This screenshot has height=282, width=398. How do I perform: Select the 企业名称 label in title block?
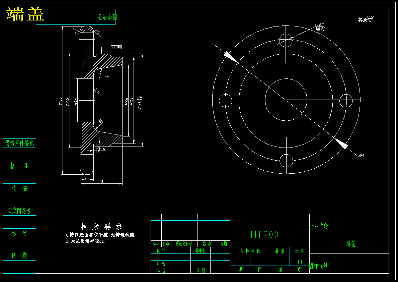(319, 226)
